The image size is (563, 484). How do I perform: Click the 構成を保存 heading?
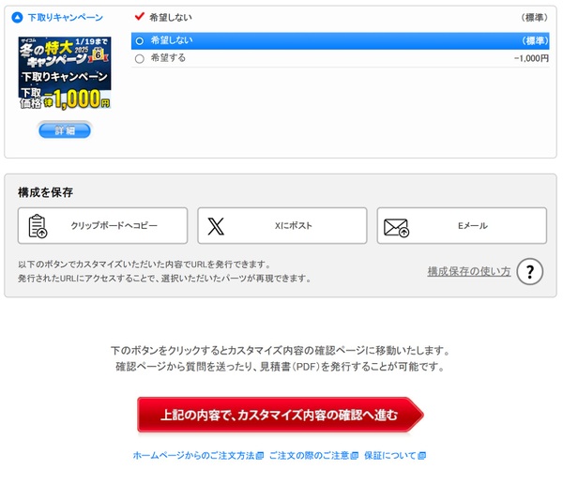[45, 192]
